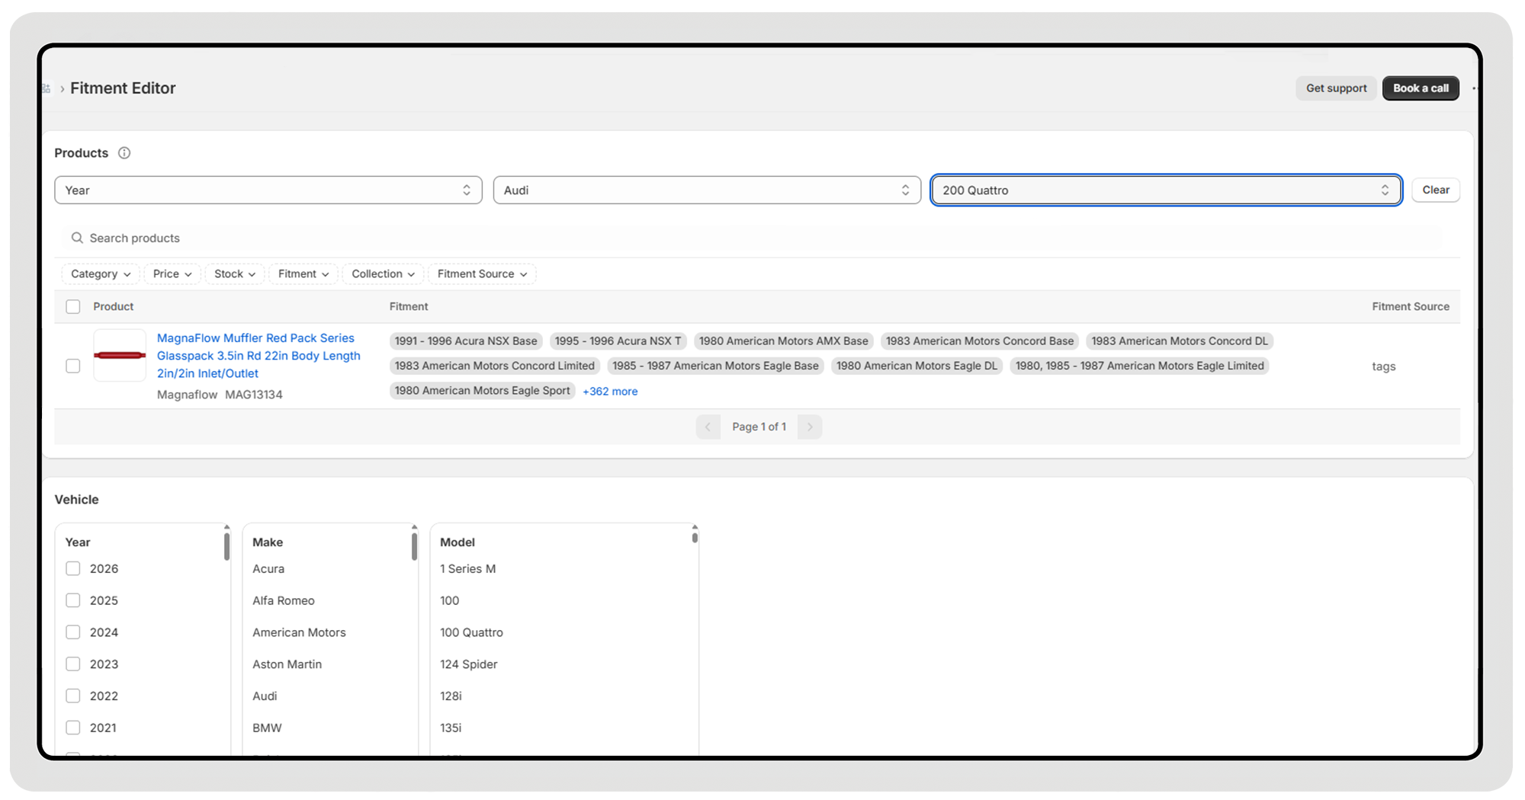Select 1 Series M model

[468, 569]
